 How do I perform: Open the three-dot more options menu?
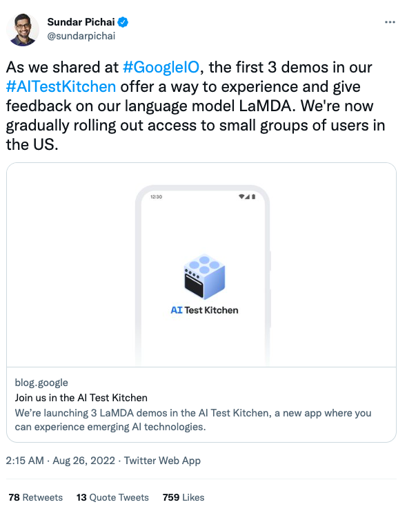(390, 22)
